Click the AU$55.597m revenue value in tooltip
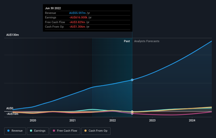This screenshot has width=216, height=138. pos(77,13)
